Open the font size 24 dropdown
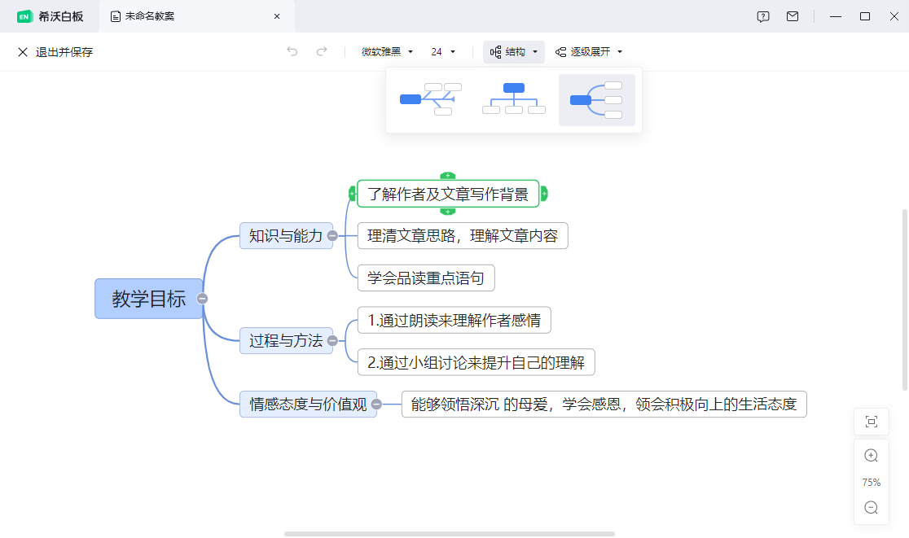Image resolution: width=909 pixels, height=538 pixels. click(x=443, y=52)
